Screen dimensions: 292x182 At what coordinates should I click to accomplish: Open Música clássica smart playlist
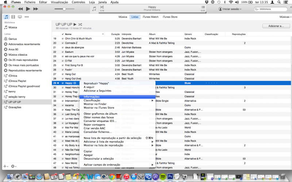[x=18, y=55]
